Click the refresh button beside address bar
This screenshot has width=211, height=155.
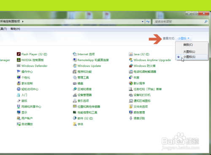[x=148, y=21]
